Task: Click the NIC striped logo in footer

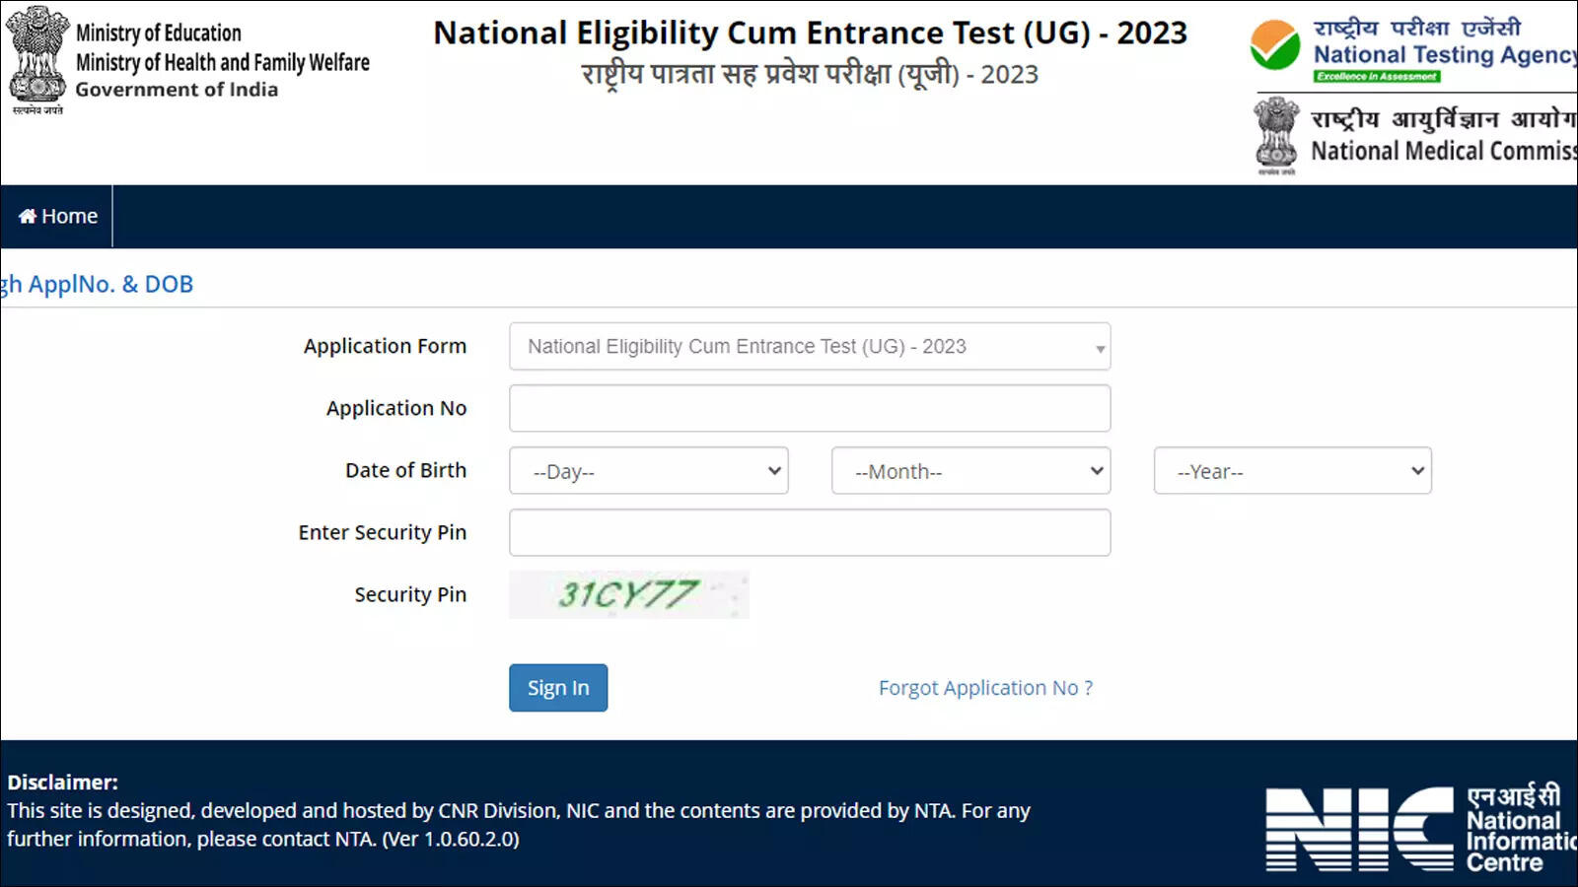Action: [1360, 829]
